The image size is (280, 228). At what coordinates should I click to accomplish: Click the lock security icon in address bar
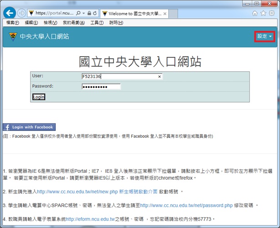click(x=88, y=14)
